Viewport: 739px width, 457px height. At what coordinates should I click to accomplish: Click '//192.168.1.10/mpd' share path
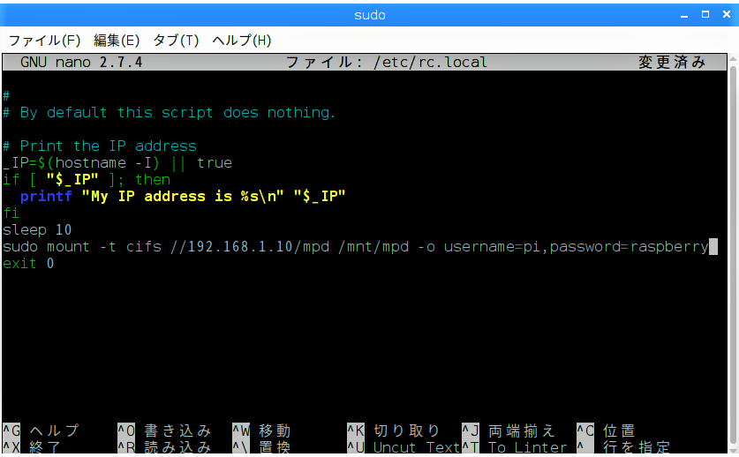click(x=250, y=247)
